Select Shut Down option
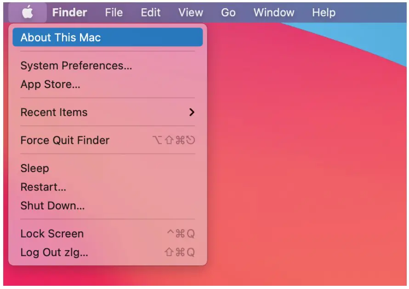Image resolution: width=409 pixels, height=289 pixels. coord(108,206)
